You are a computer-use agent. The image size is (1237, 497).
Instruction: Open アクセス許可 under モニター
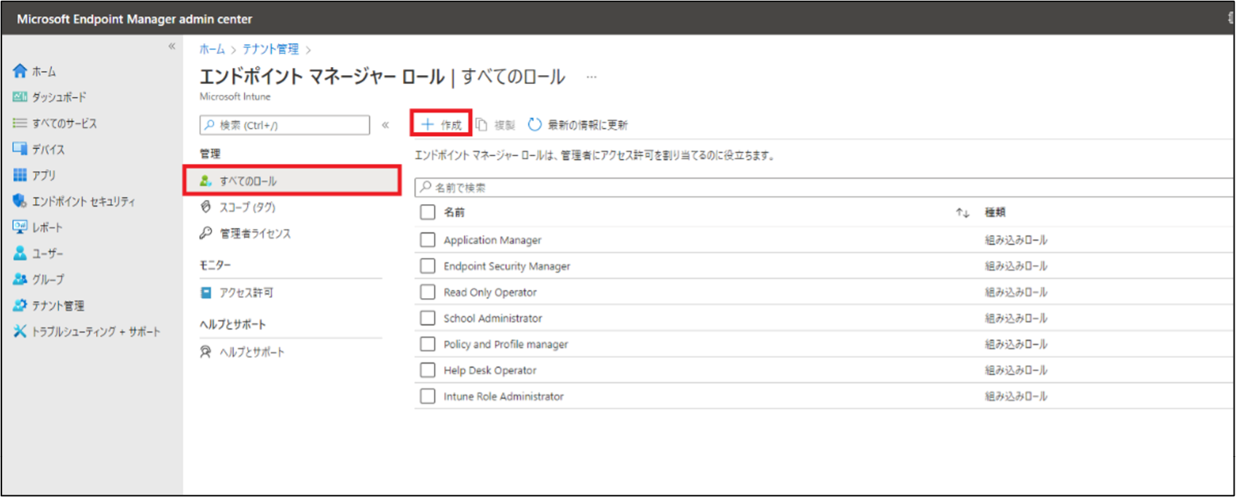[246, 292]
